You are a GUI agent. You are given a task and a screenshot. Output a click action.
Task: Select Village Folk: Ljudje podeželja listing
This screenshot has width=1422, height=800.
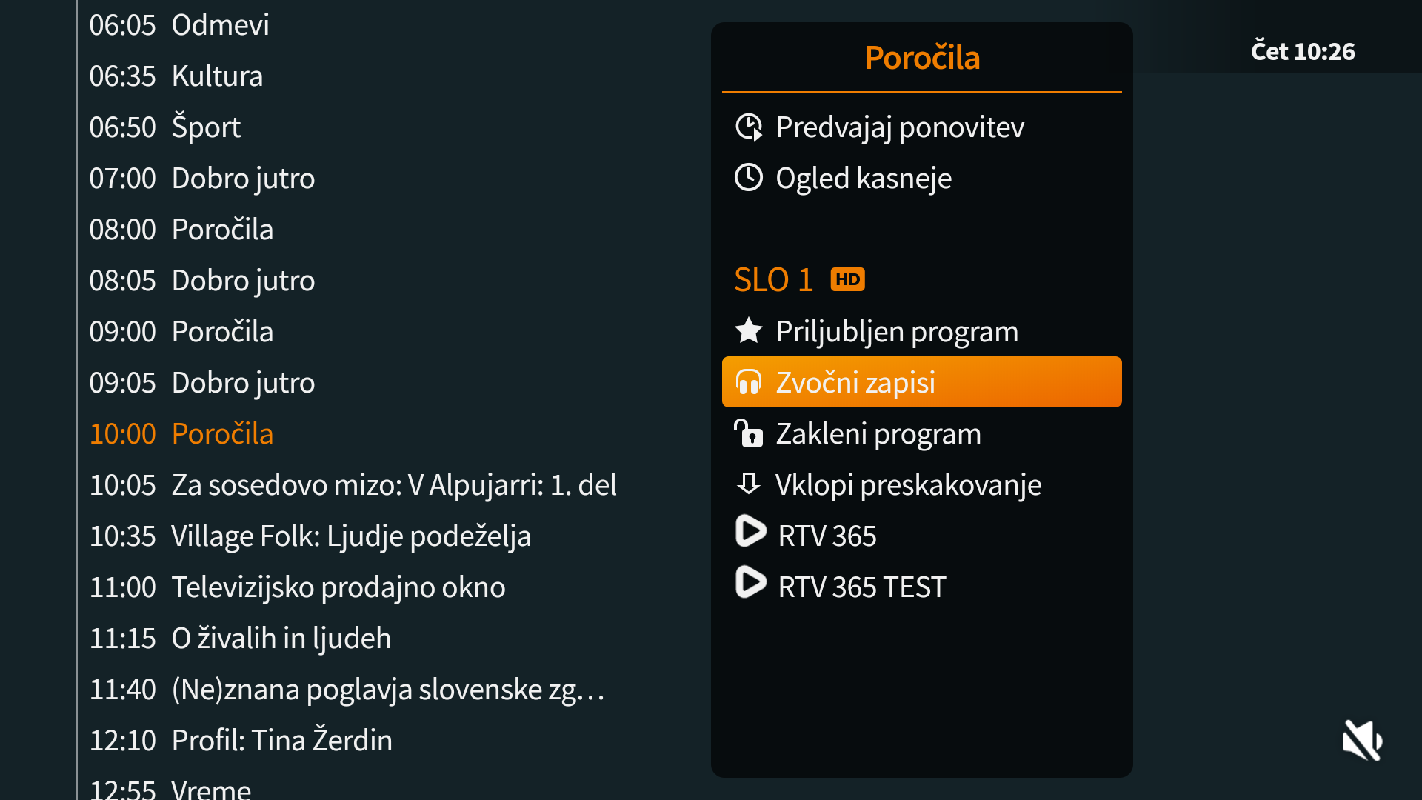pos(310,536)
